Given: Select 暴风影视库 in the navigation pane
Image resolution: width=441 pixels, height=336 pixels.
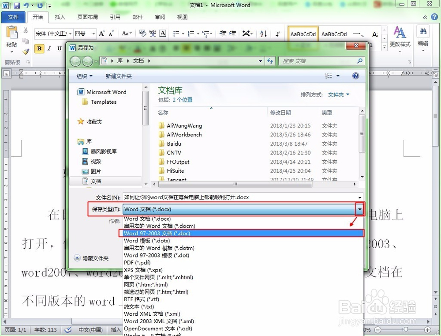Looking at the screenshot, I should pos(103,151).
